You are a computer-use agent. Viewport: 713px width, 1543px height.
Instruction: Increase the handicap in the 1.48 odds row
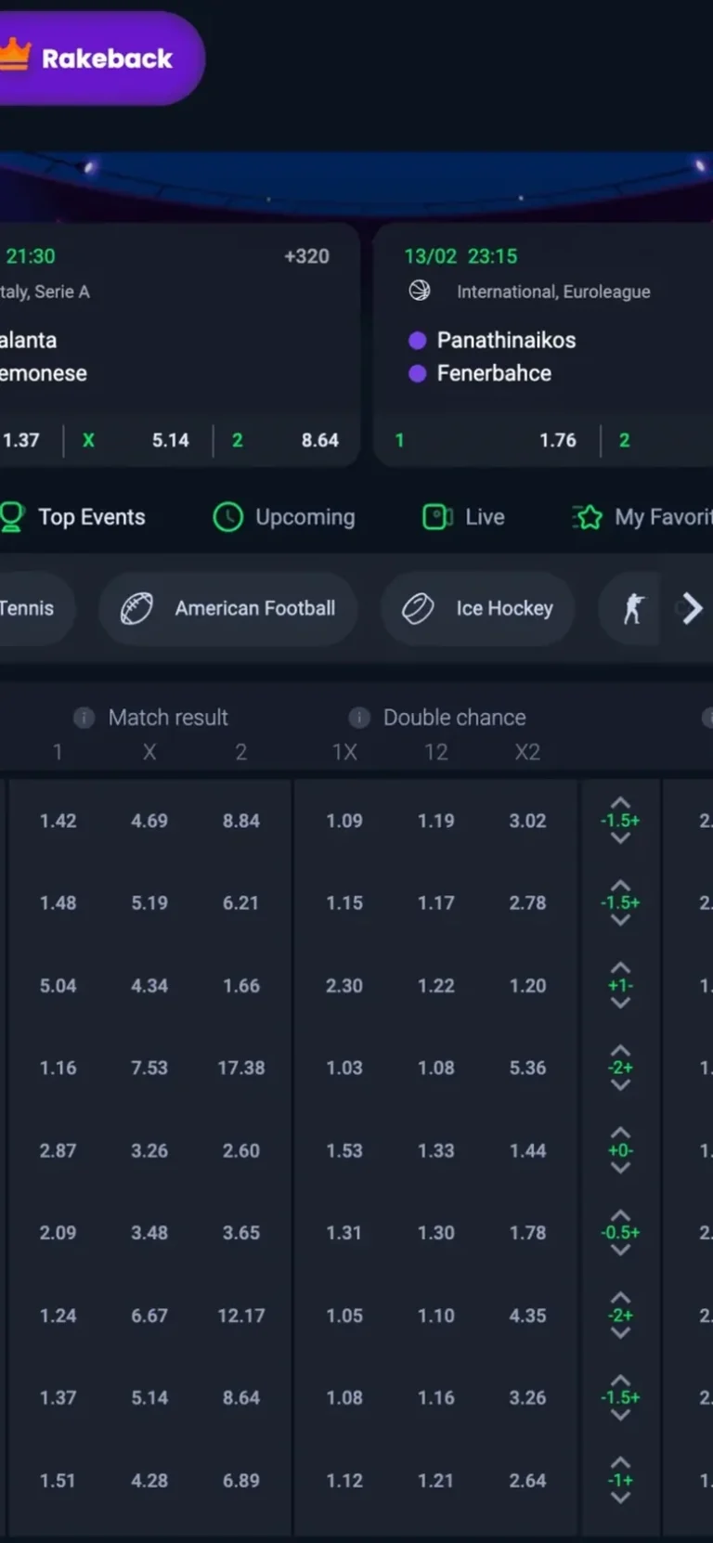pos(620,886)
